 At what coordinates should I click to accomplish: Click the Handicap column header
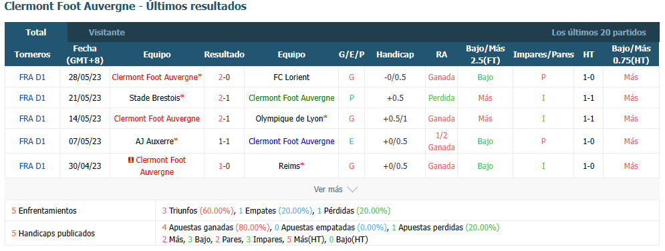tap(395, 55)
